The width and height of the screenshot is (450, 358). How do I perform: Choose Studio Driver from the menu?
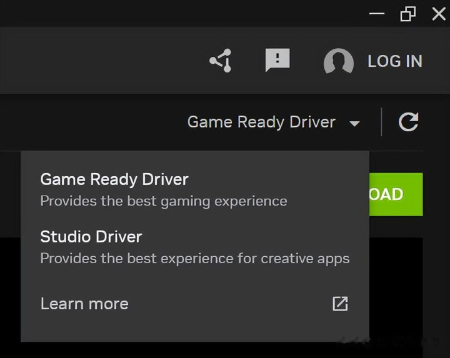tap(91, 237)
